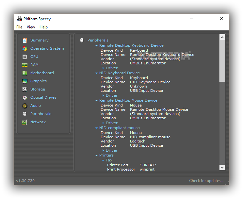Open the Network section
The height and width of the screenshot is (199, 243).
(38, 122)
